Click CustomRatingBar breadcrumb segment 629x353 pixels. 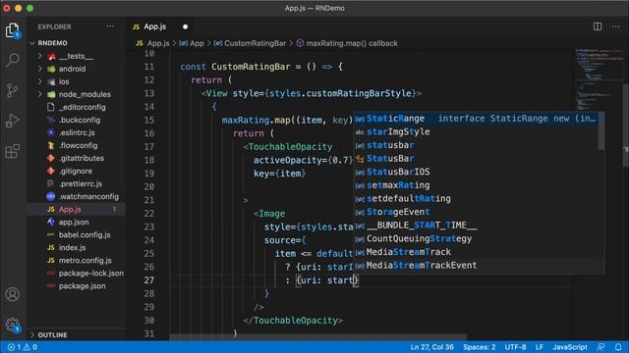pos(250,43)
